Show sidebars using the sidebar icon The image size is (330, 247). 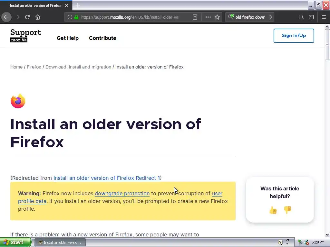[311, 17]
